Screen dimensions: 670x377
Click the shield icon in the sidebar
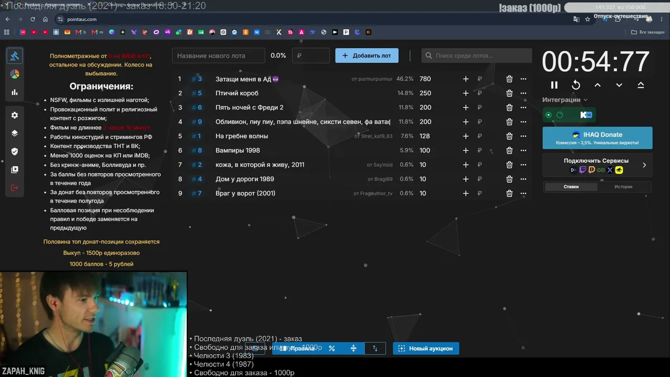point(15,151)
